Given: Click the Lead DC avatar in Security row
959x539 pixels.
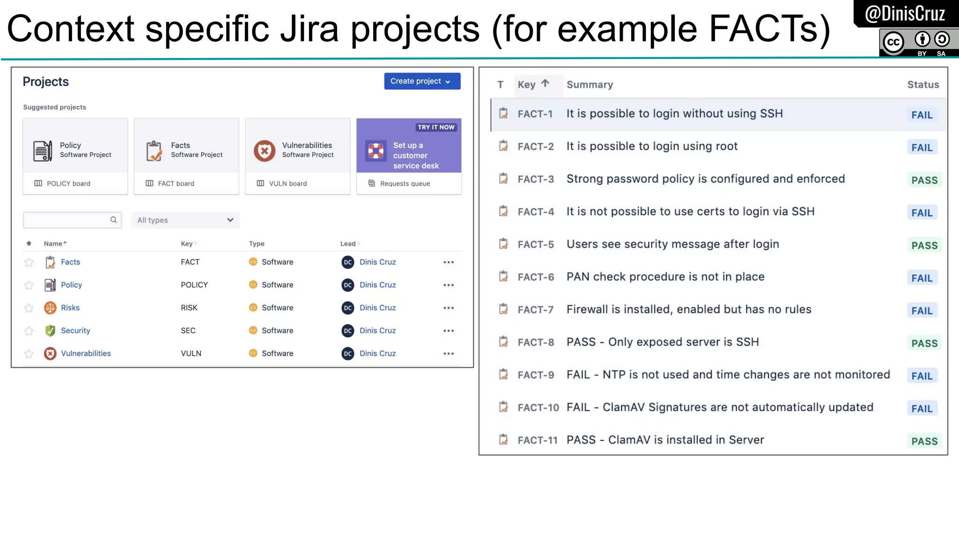Looking at the screenshot, I should (x=347, y=331).
